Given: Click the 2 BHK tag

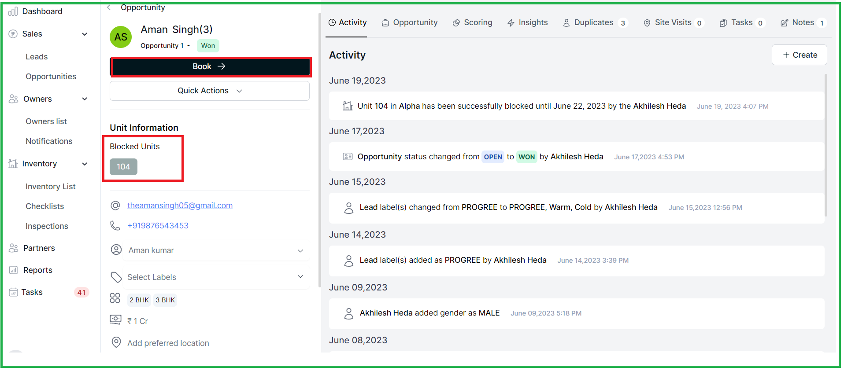Looking at the screenshot, I should [x=139, y=300].
